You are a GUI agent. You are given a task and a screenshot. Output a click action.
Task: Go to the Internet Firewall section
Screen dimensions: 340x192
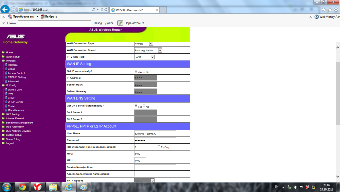click(x=15, y=118)
